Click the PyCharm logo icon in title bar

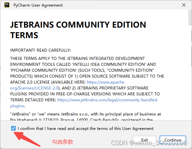pos(7,5)
